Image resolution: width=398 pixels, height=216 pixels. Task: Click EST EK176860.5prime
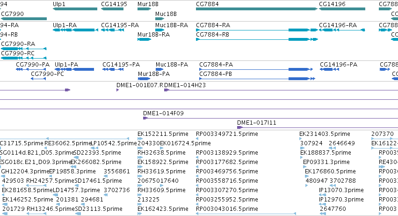tap(330, 171)
